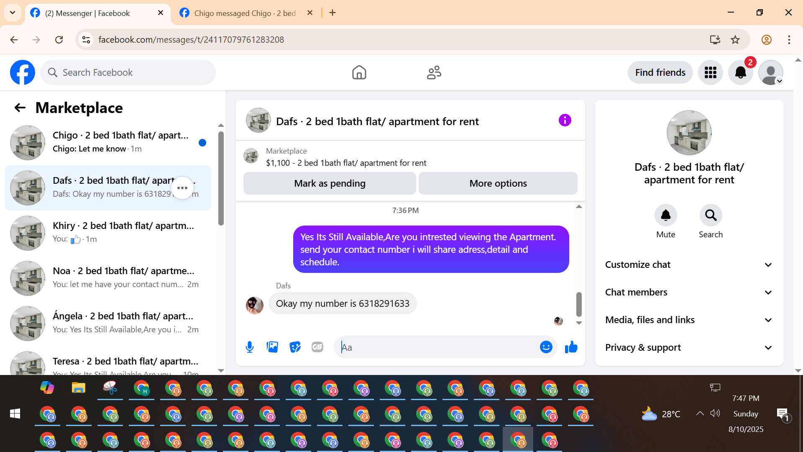
Task: Open options menu for Dafs conversation
Action: tap(182, 188)
